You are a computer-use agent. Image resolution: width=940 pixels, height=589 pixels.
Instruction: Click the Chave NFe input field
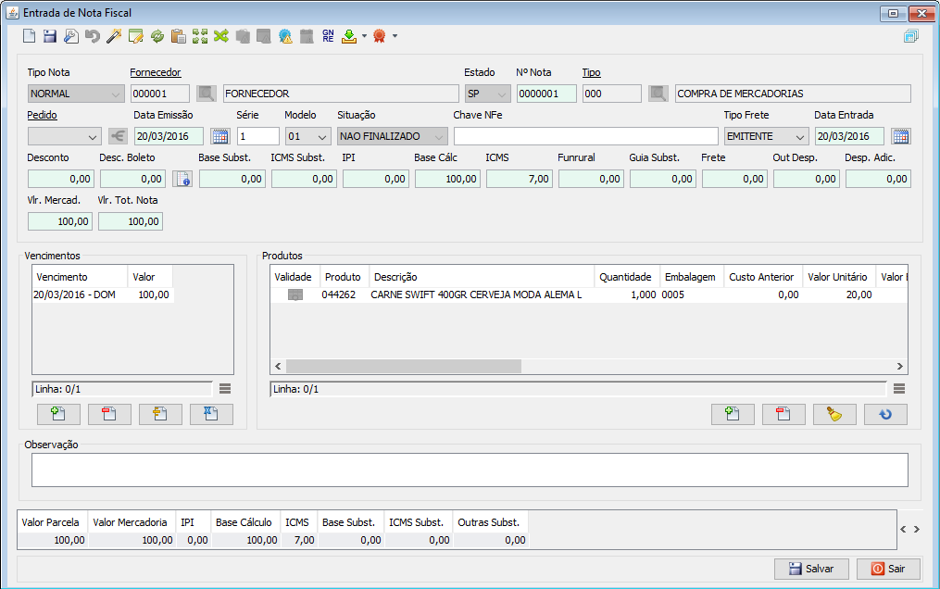585,136
